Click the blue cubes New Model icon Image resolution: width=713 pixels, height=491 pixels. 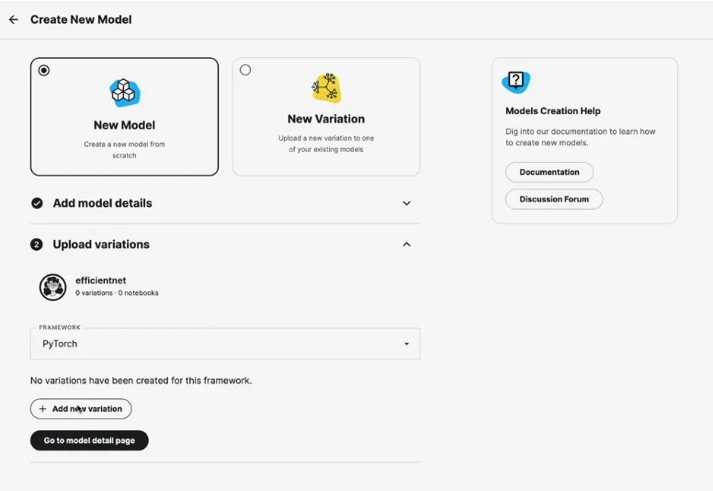[124, 91]
